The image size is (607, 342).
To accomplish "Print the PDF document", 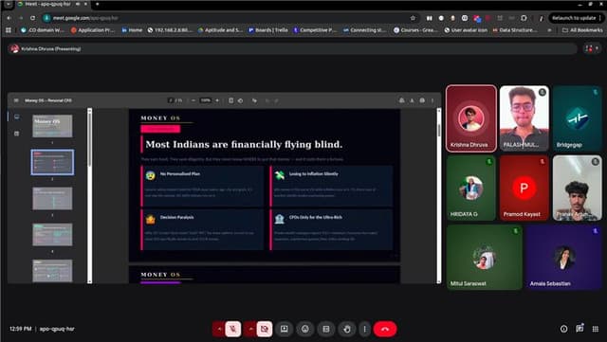I will click(422, 100).
